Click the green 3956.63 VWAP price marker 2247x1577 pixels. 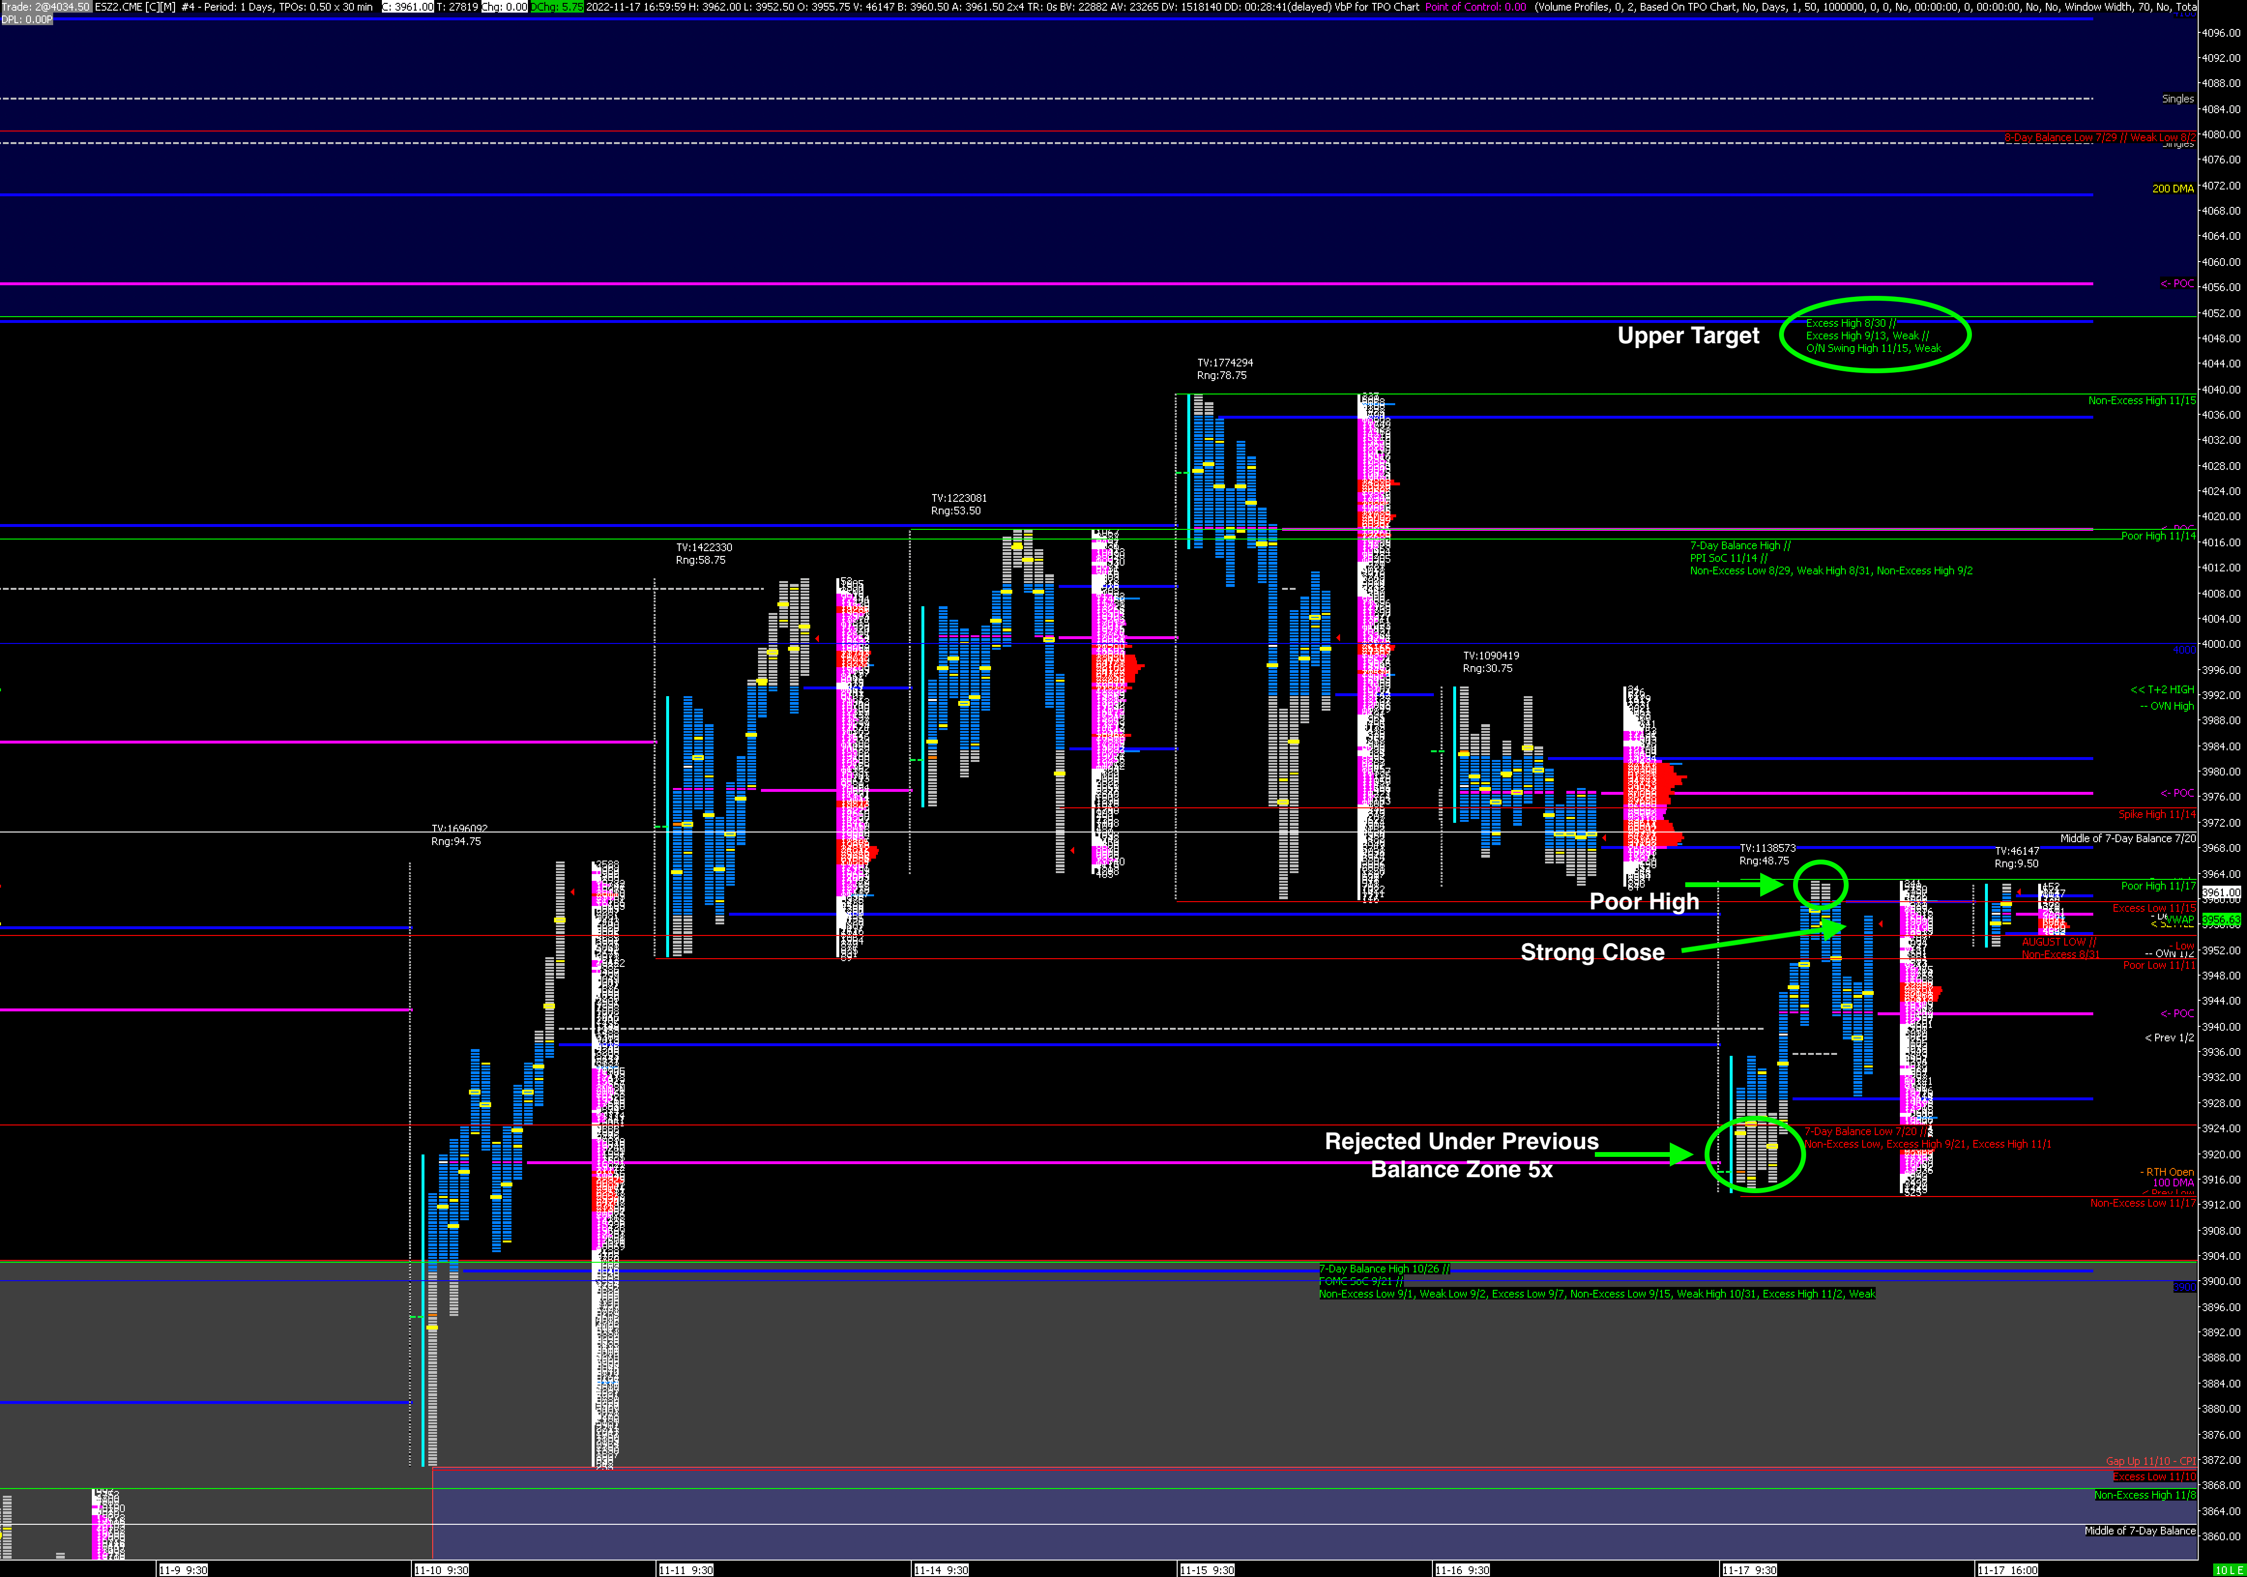[x=2220, y=920]
